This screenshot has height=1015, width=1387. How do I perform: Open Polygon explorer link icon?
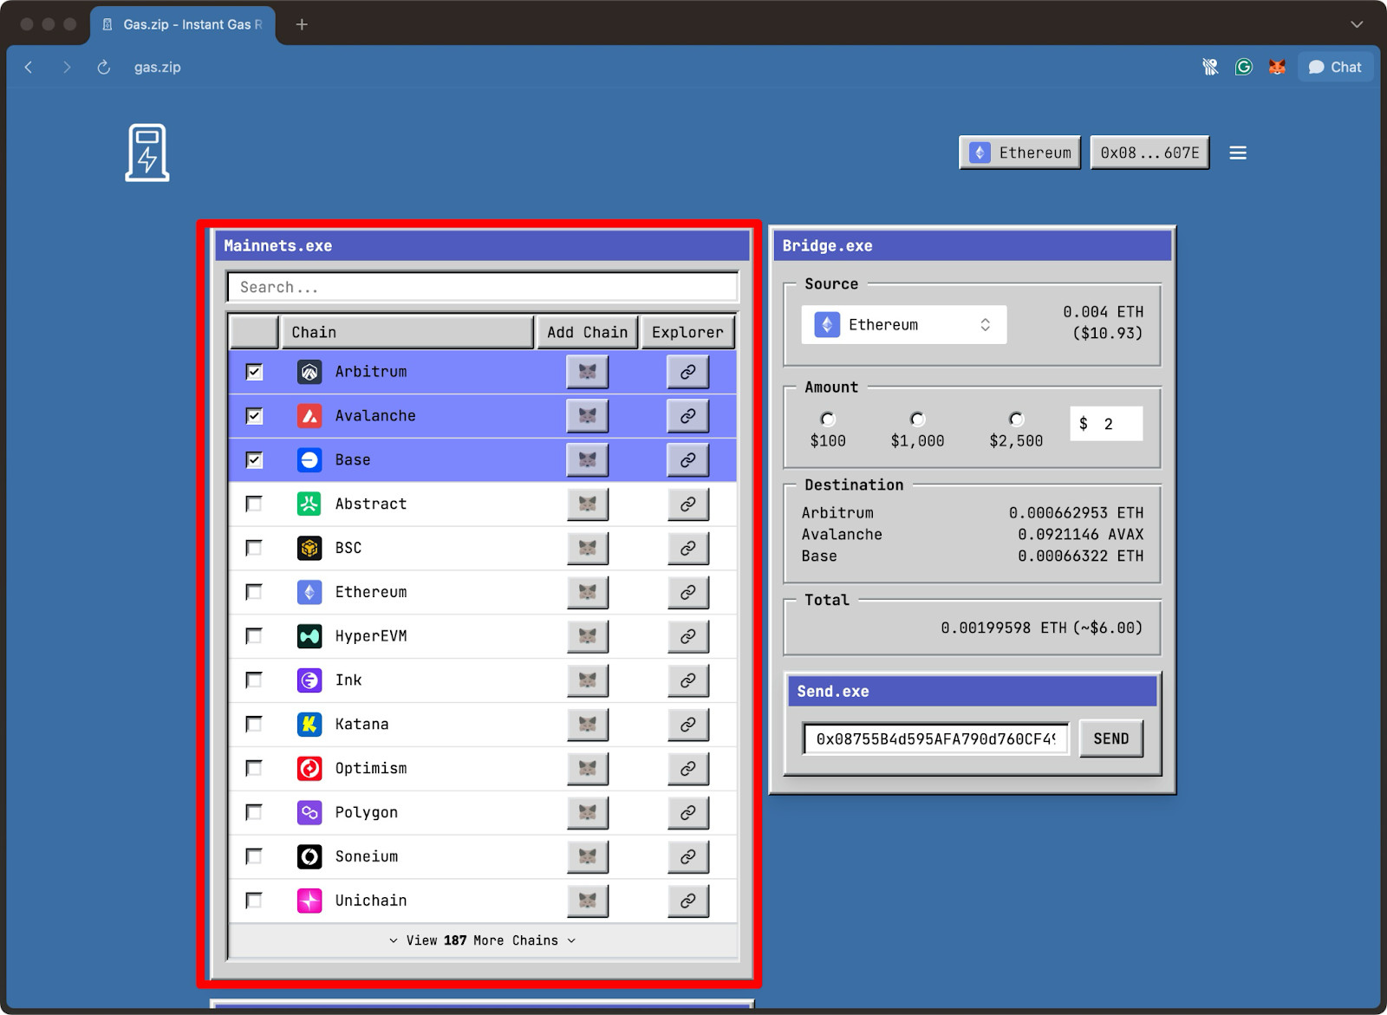688,813
